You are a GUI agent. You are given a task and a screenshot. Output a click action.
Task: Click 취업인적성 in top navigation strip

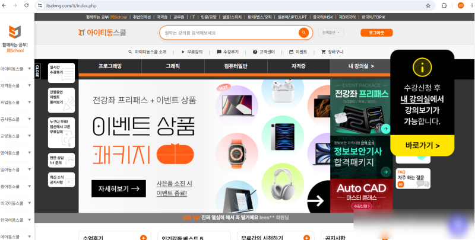point(142,17)
